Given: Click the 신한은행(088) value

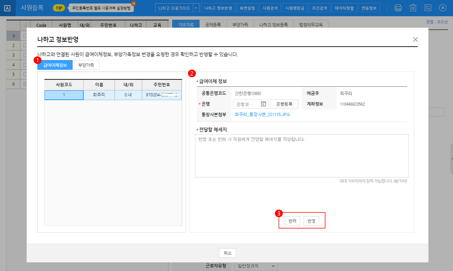Looking at the screenshot, I should 248,93.
